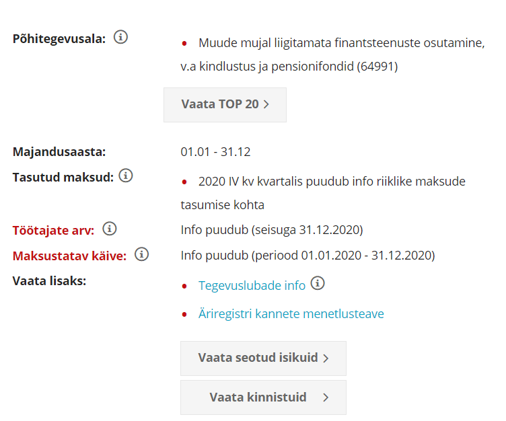Open the Tegevuslubade info link
The width and height of the screenshot is (506, 421).
[252, 286]
